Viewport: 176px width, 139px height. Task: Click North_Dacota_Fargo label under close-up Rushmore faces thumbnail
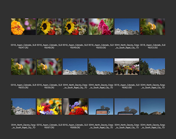coord(23,126)
